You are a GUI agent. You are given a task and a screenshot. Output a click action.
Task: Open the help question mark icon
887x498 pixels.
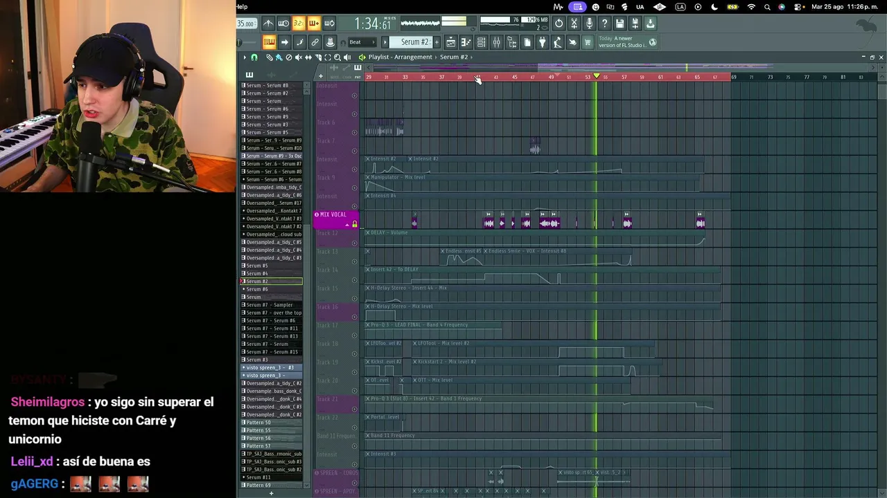point(604,24)
